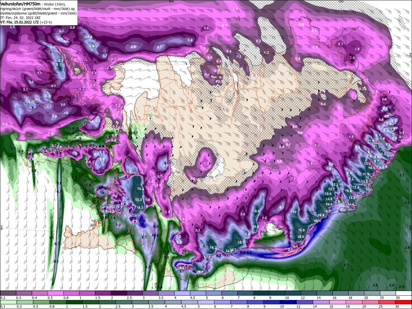Screen dimensions: 412x309
Task: Click bright pink swatch between 0.5 and 0.8 in upper legend
Action: click(x=56, y=293)
